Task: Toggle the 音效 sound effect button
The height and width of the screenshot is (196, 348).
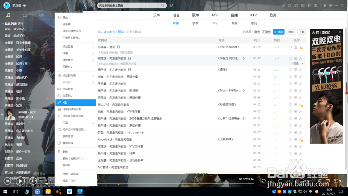Action: point(308,181)
